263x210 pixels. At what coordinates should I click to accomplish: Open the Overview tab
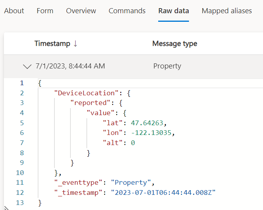[81, 11]
